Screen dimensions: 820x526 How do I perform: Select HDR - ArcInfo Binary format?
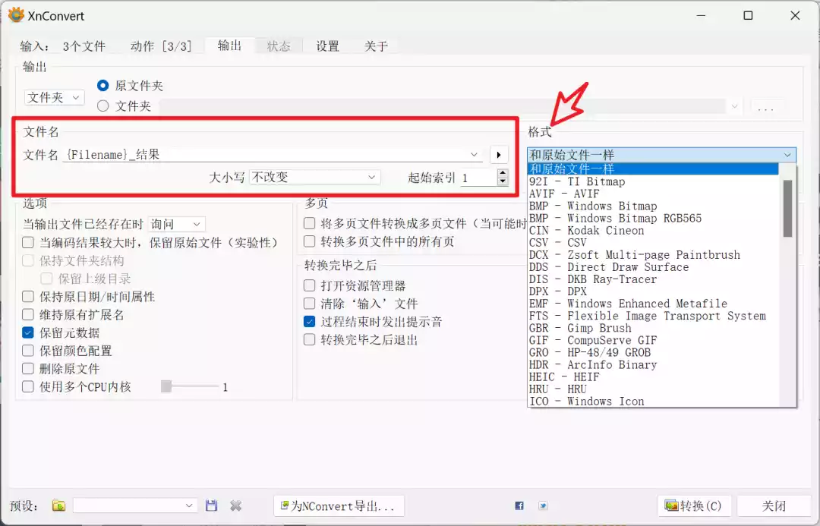click(x=653, y=364)
